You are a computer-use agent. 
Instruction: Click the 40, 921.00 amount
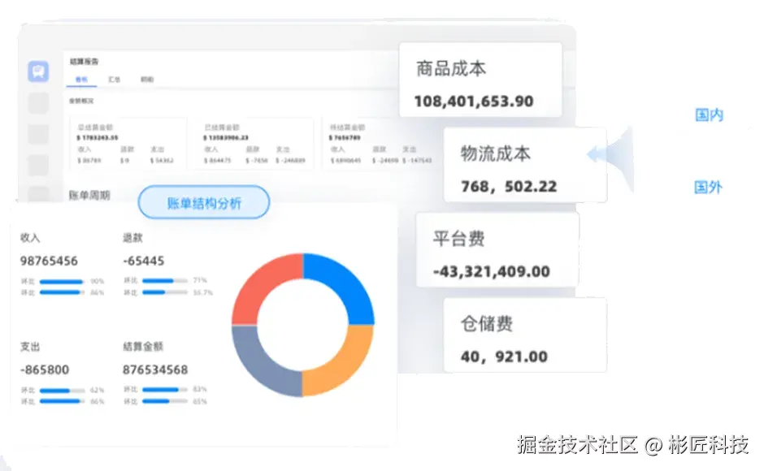click(504, 356)
